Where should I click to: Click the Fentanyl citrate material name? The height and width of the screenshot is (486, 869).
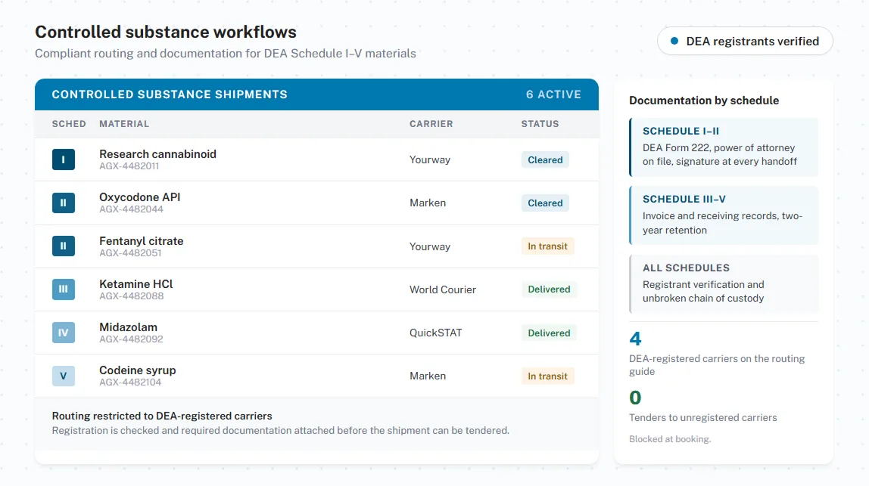pos(142,241)
